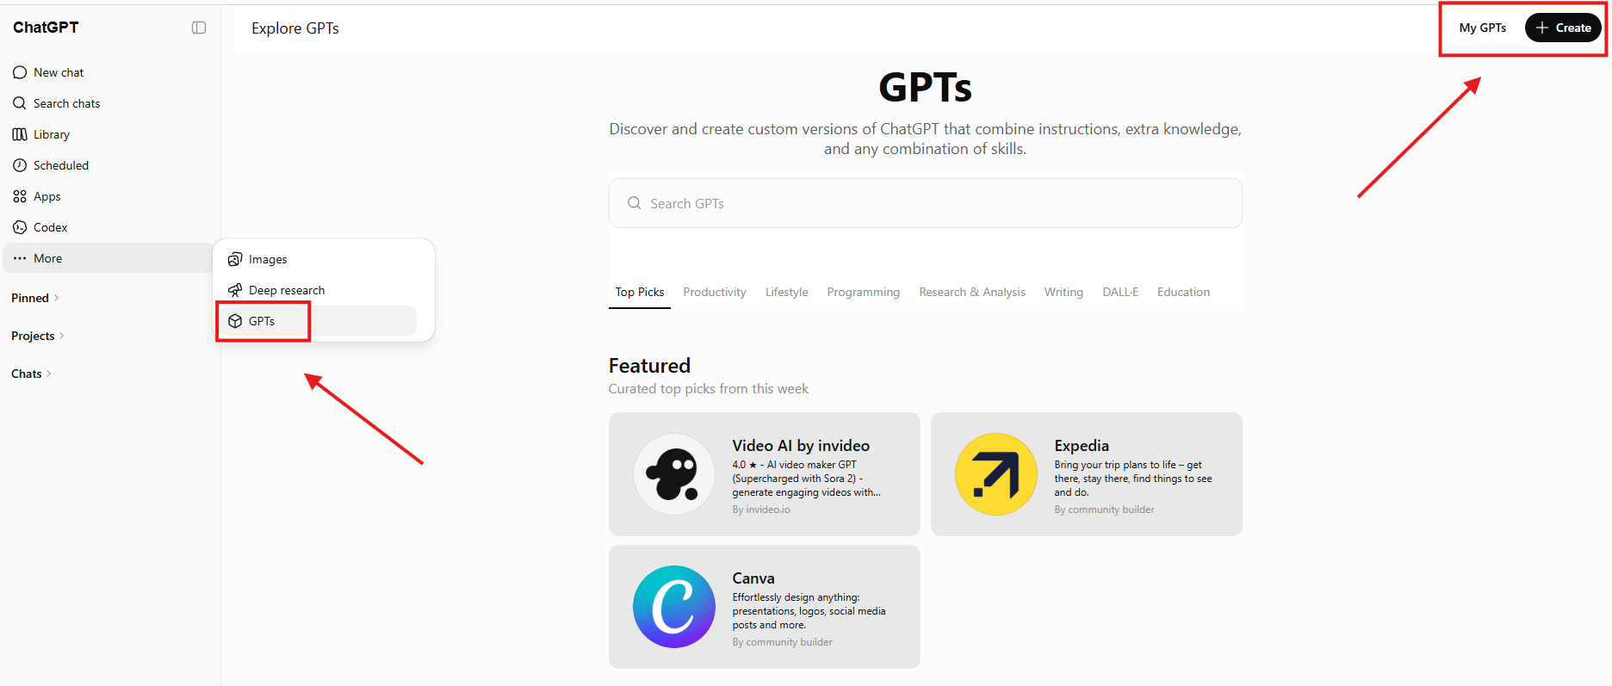Open My GPTs
Screen dimensions: 1612x686
coord(1483,28)
